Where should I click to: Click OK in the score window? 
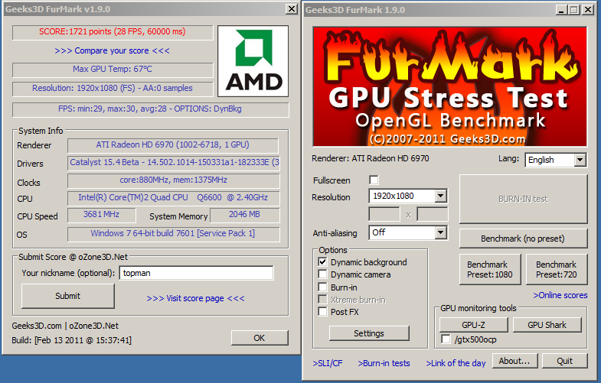tap(260, 338)
